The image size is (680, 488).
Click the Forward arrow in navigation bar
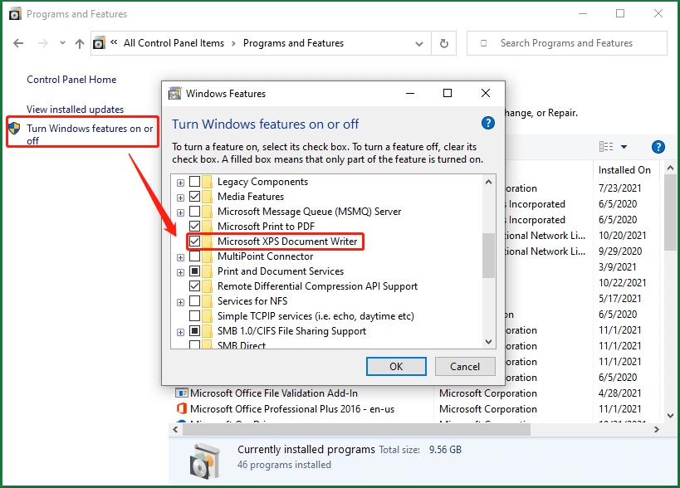tap(42, 43)
